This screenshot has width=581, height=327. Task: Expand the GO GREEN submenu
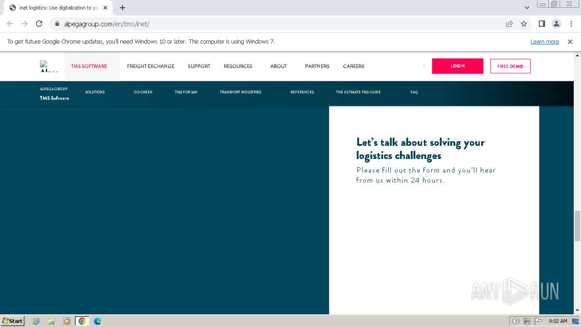pyautogui.click(x=143, y=92)
